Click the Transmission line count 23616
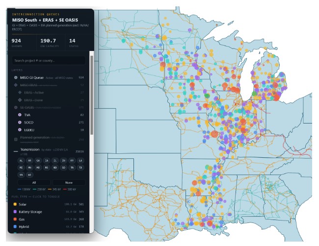Viewport: 319px width, 246px height. [80, 151]
